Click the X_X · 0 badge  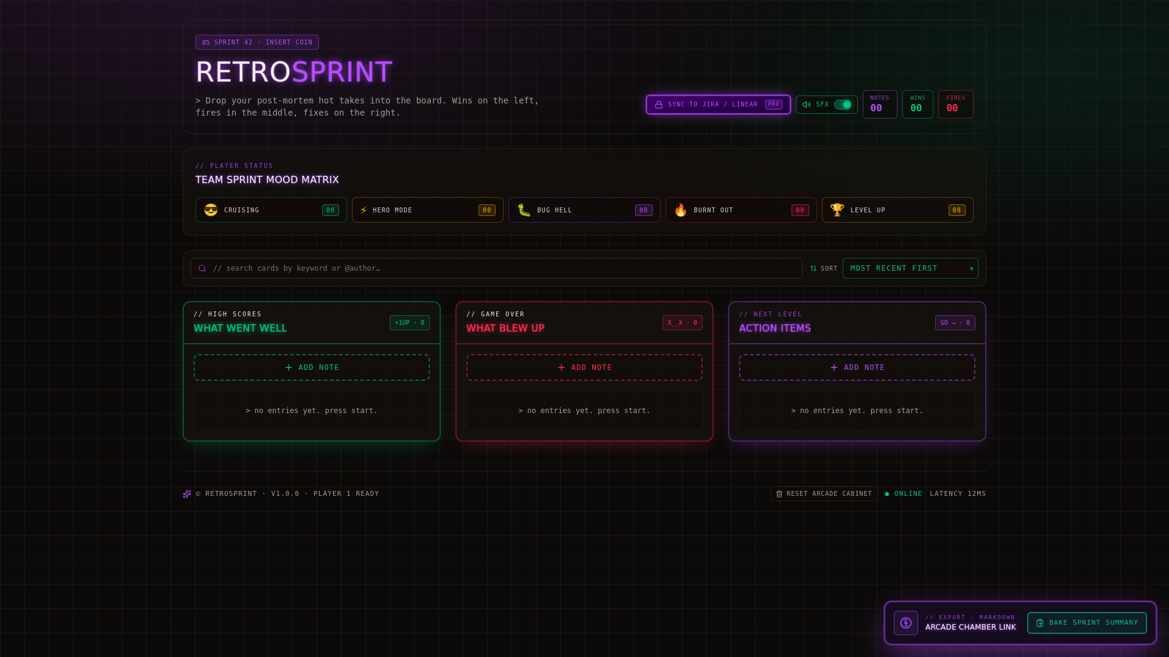[683, 323]
